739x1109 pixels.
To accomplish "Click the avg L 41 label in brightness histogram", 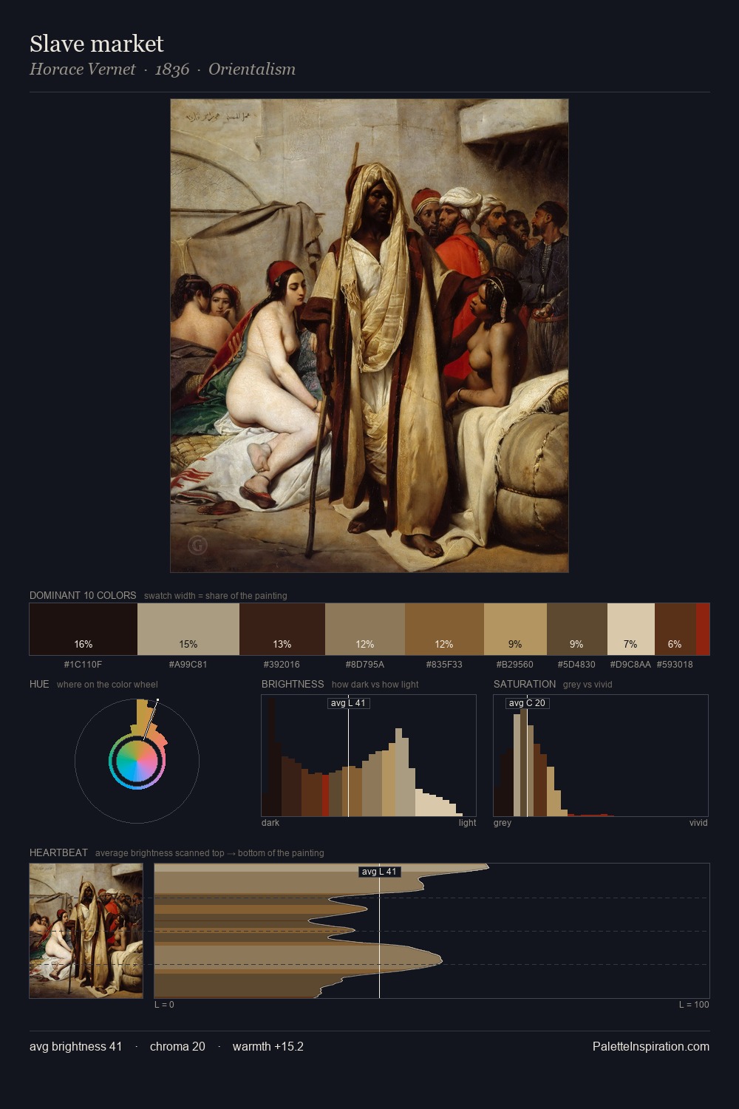I will click(348, 703).
